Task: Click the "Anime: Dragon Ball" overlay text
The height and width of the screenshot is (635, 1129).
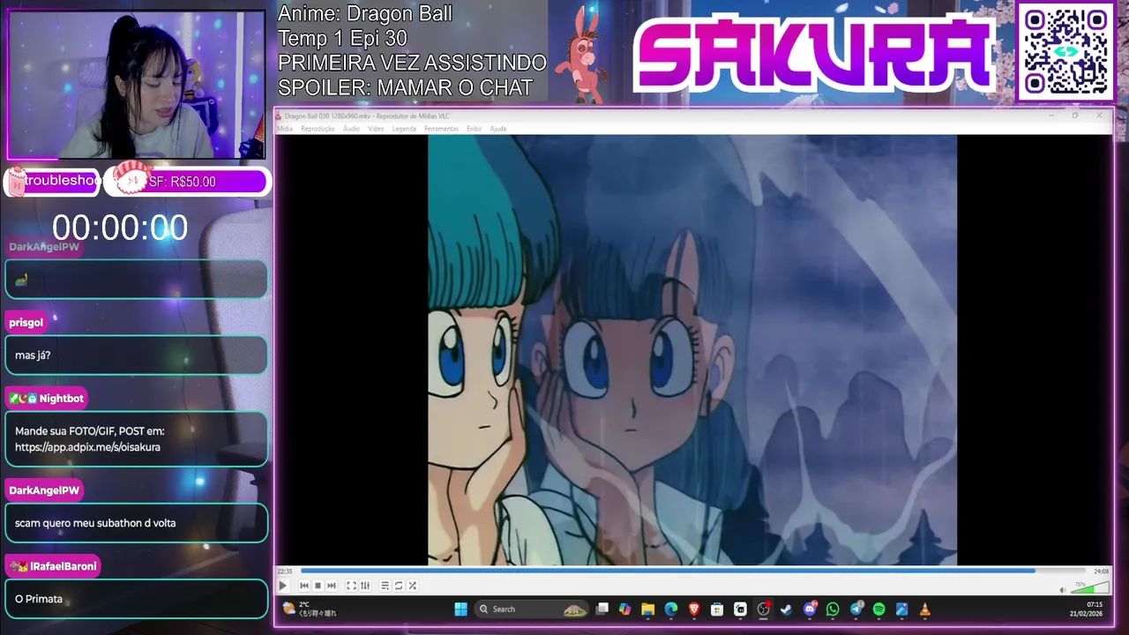Action: tap(365, 13)
